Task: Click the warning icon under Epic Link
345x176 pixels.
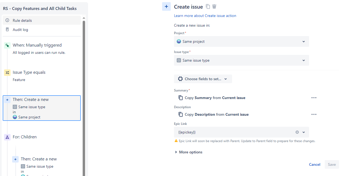Action: (x=176, y=141)
